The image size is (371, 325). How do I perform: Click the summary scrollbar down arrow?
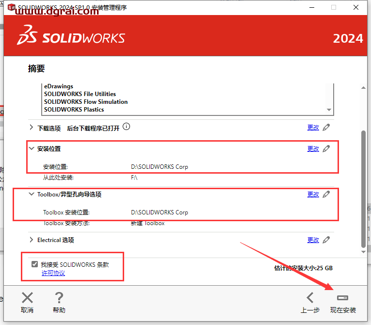click(x=363, y=252)
